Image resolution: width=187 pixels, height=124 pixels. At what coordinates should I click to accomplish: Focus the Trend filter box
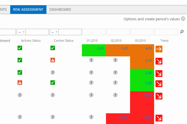166,32
